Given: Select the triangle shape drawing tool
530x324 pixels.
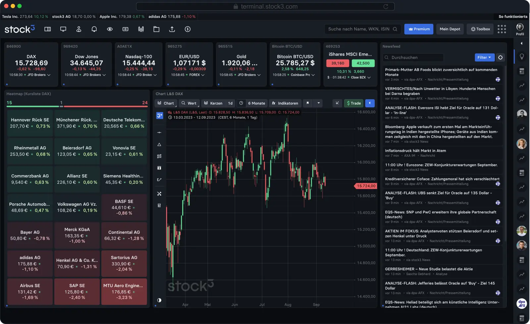Looking at the screenshot, I should click(x=159, y=144).
